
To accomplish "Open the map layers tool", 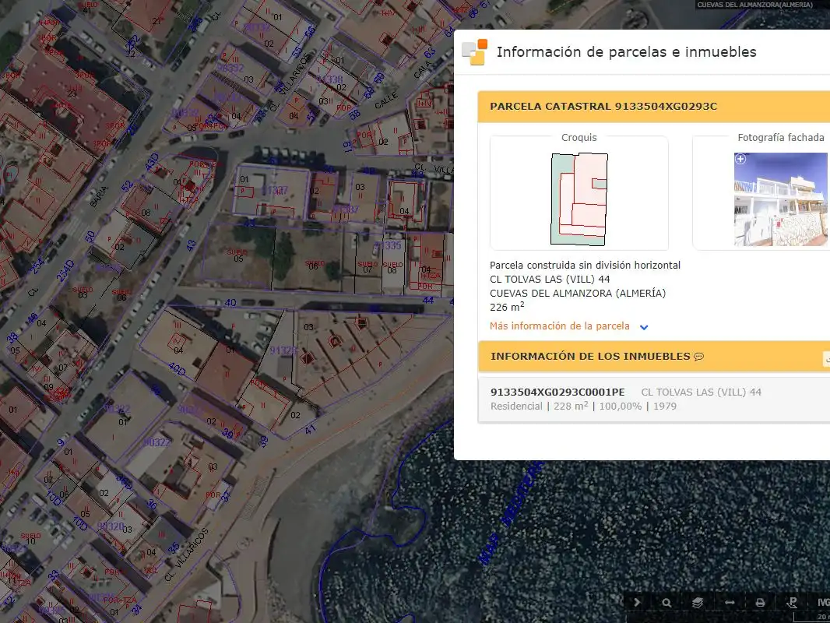I will click(698, 602).
